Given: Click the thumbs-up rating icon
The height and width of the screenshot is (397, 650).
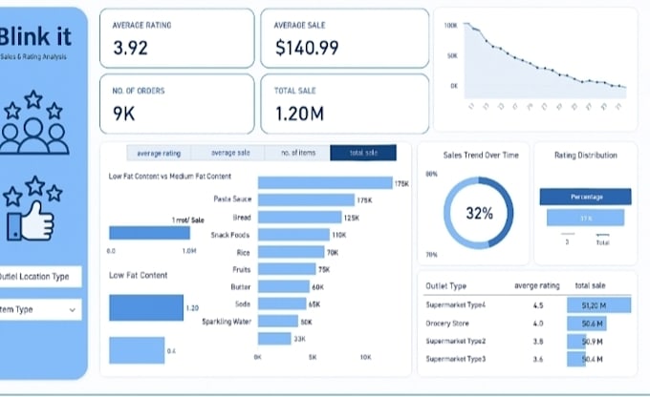Looking at the screenshot, I should (32, 209).
